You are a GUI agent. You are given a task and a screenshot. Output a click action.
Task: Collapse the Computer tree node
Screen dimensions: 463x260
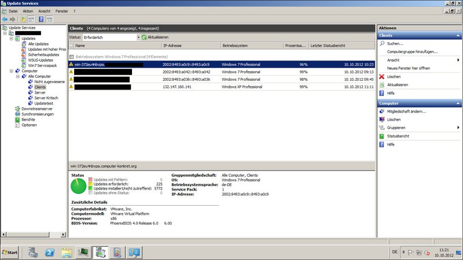(x=11, y=71)
